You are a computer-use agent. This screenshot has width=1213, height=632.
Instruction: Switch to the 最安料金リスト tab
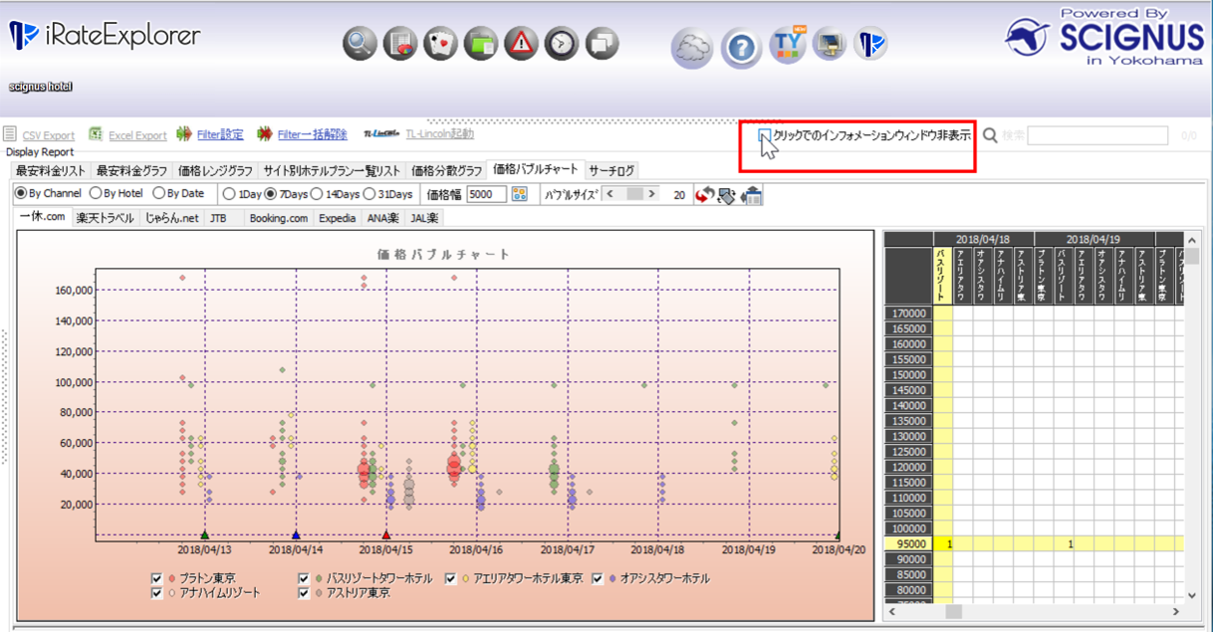coord(51,170)
